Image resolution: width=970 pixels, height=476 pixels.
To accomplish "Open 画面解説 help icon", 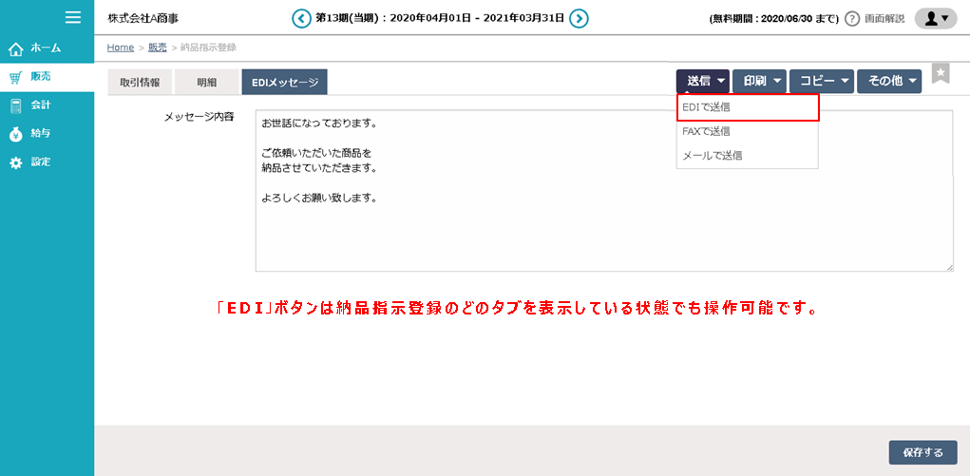I will tap(852, 19).
